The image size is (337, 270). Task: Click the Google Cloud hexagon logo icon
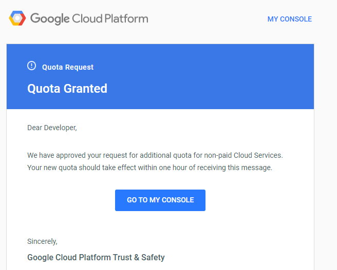click(17, 18)
